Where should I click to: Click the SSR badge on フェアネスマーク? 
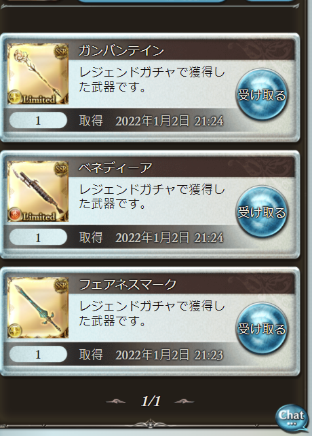pos(61,285)
